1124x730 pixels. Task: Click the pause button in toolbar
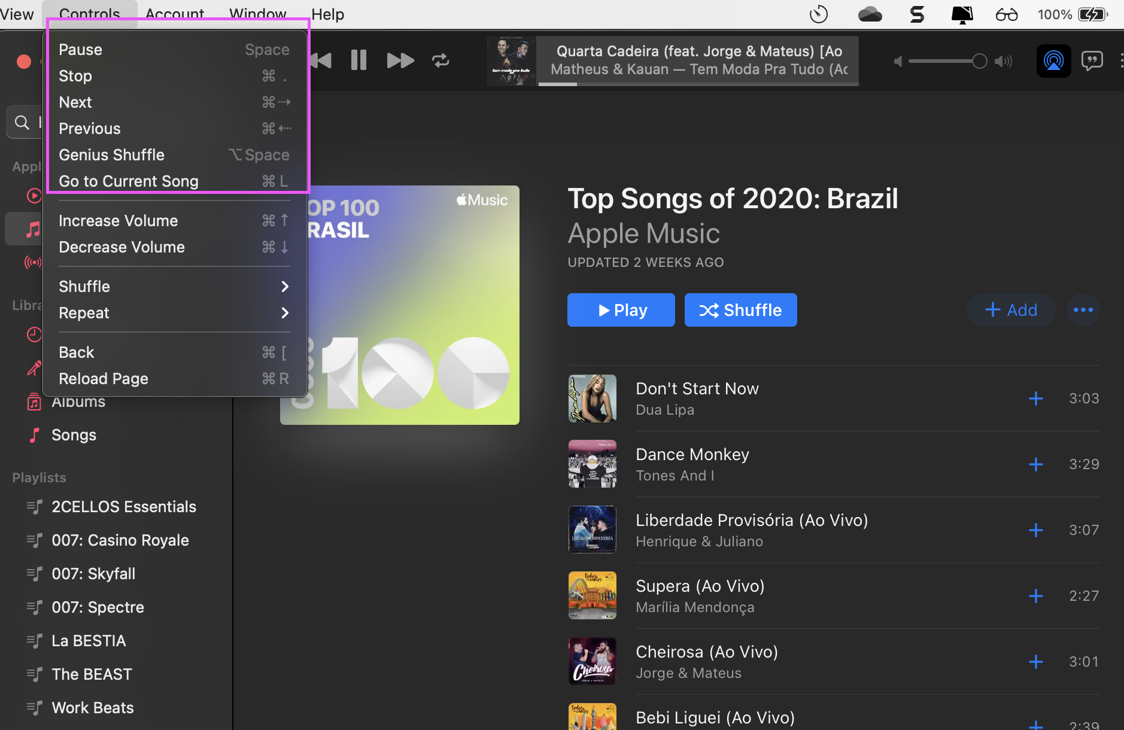(359, 60)
